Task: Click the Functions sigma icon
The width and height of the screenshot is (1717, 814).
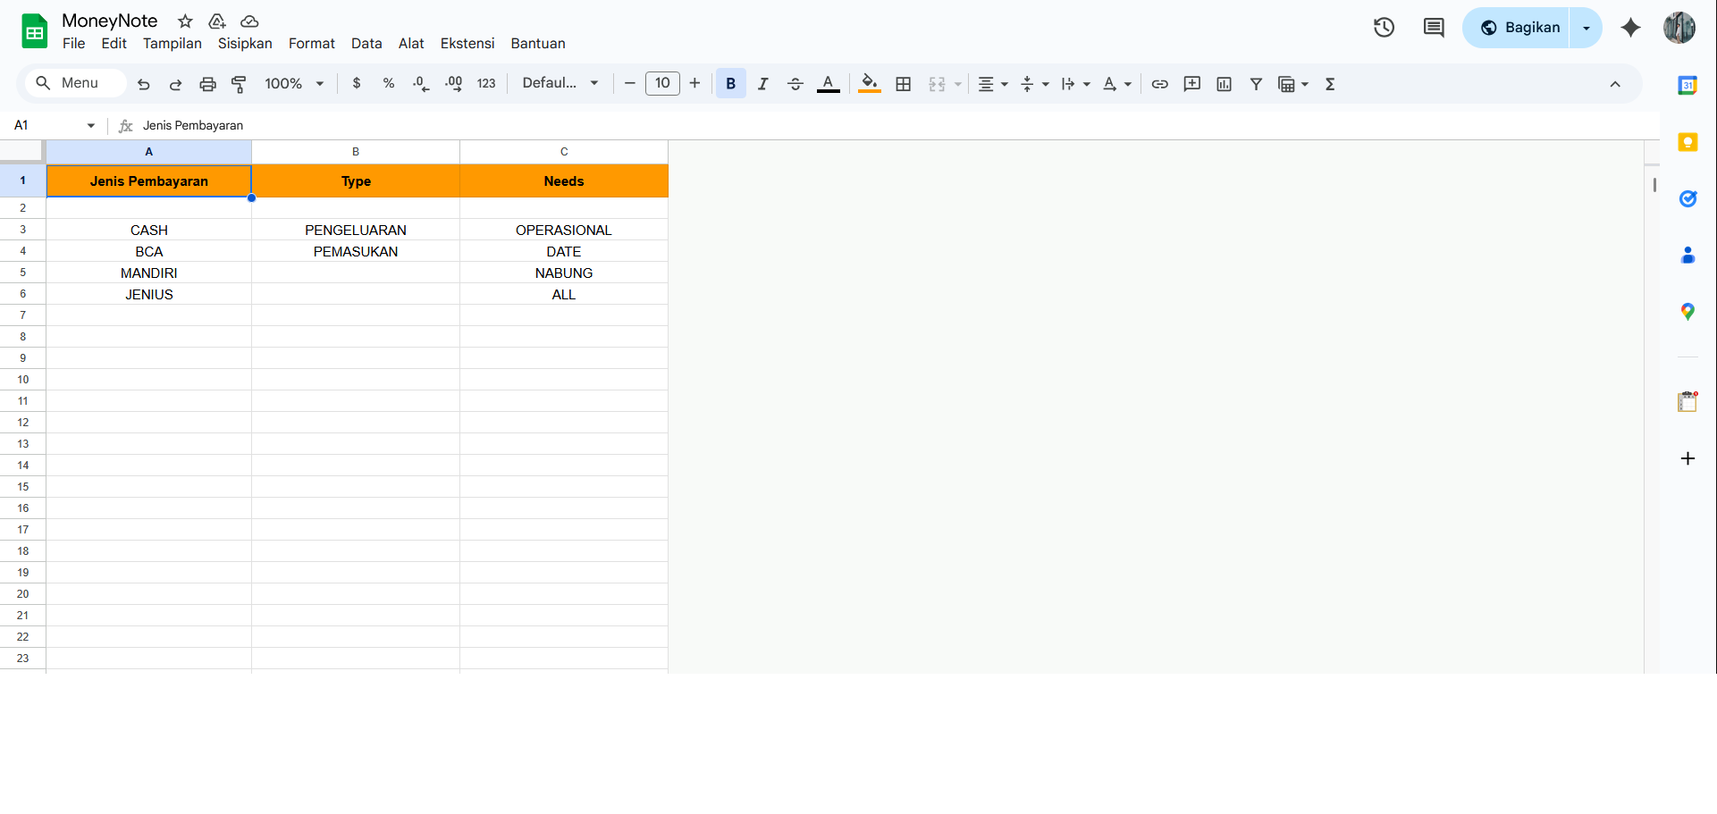Action: tap(1329, 84)
